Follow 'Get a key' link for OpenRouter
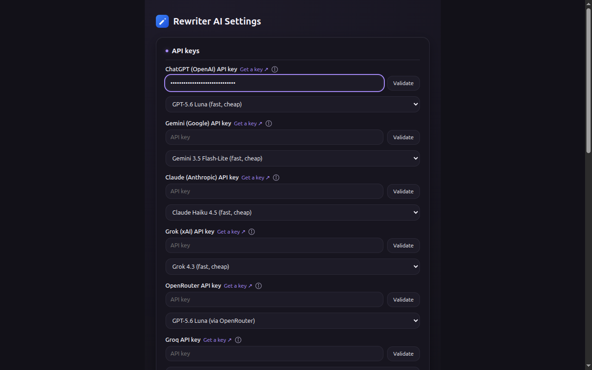Viewport: 592px width, 370px height. (x=238, y=286)
